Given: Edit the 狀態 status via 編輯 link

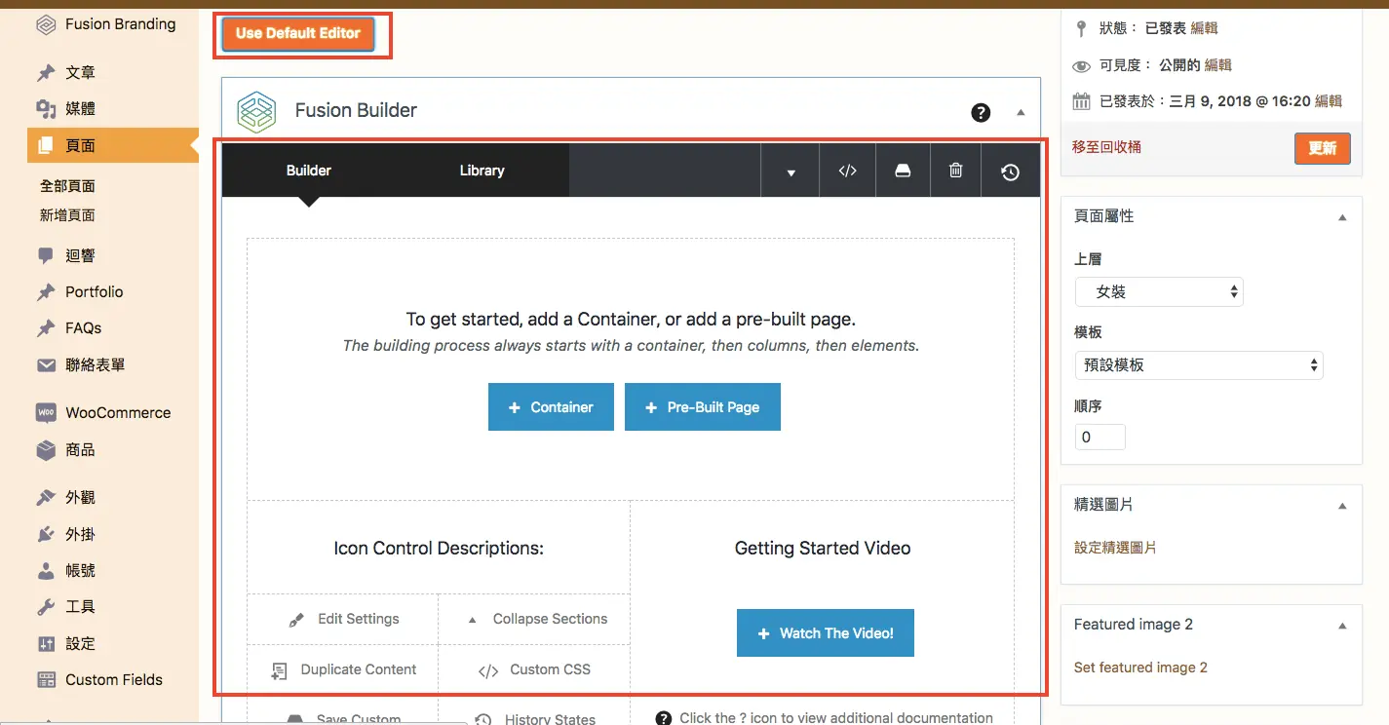Looking at the screenshot, I should coord(1204,28).
